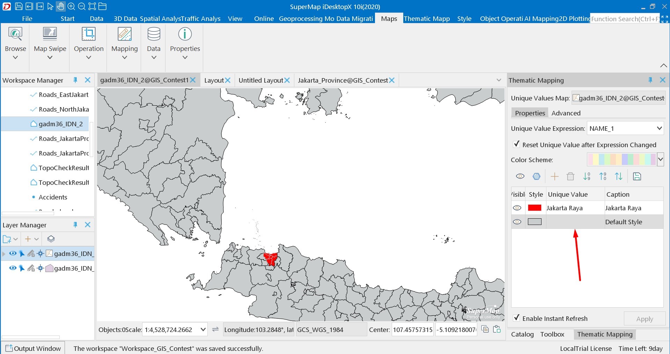Click the Function Search input field

click(625, 19)
